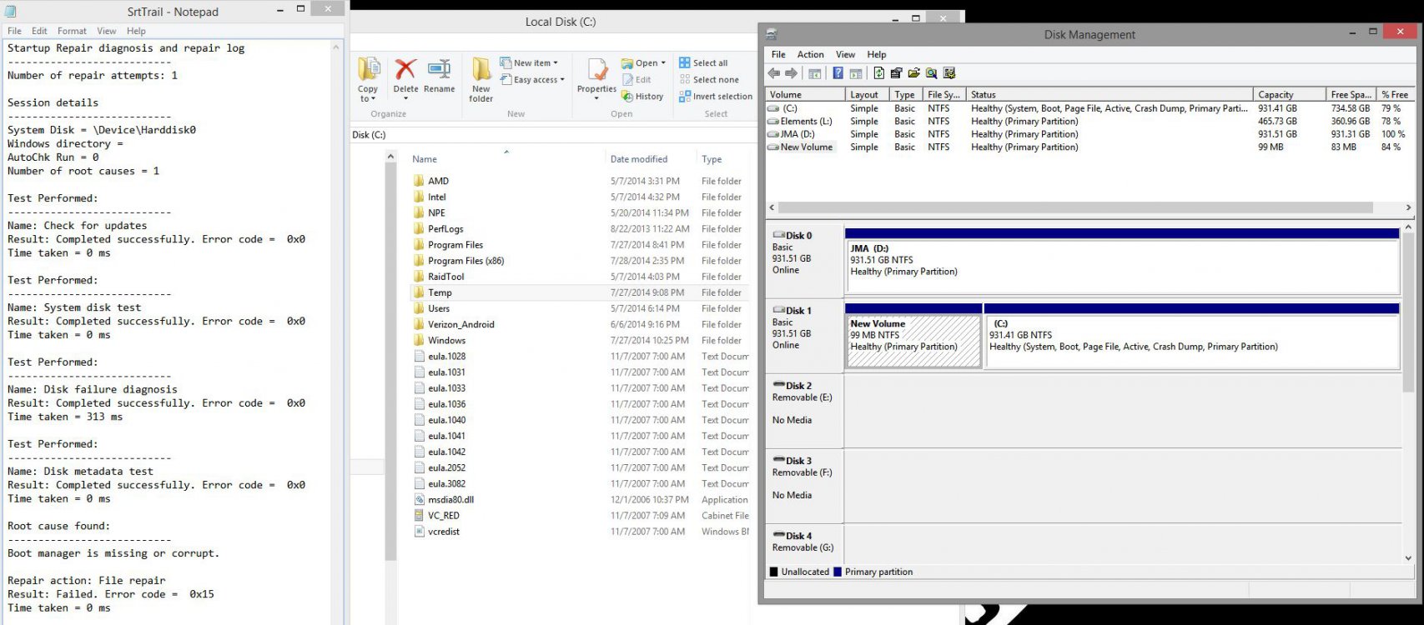The height and width of the screenshot is (625, 1424).
Task: Select msdia80.dll file icon
Action: [420, 500]
